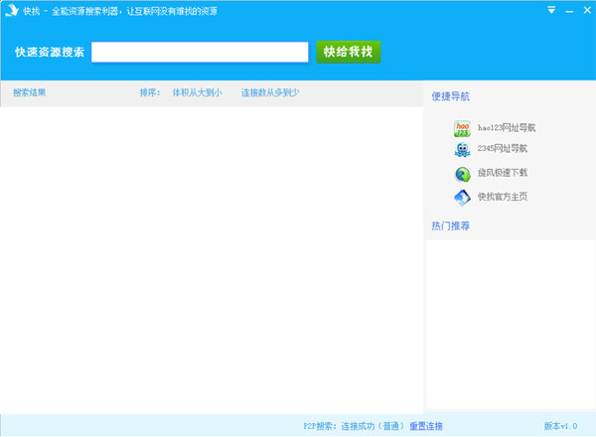Viewport: 596px width, 437px height.
Task: Click the 热门推荐 section heading
Action: tap(450, 226)
